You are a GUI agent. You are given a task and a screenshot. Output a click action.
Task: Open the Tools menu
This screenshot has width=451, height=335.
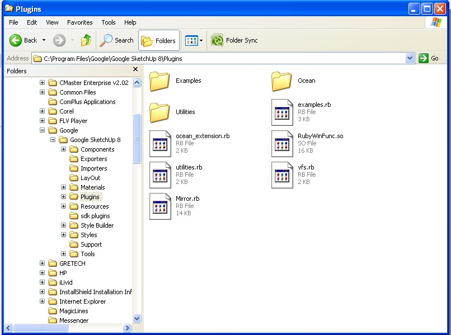(x=109, y=22)
